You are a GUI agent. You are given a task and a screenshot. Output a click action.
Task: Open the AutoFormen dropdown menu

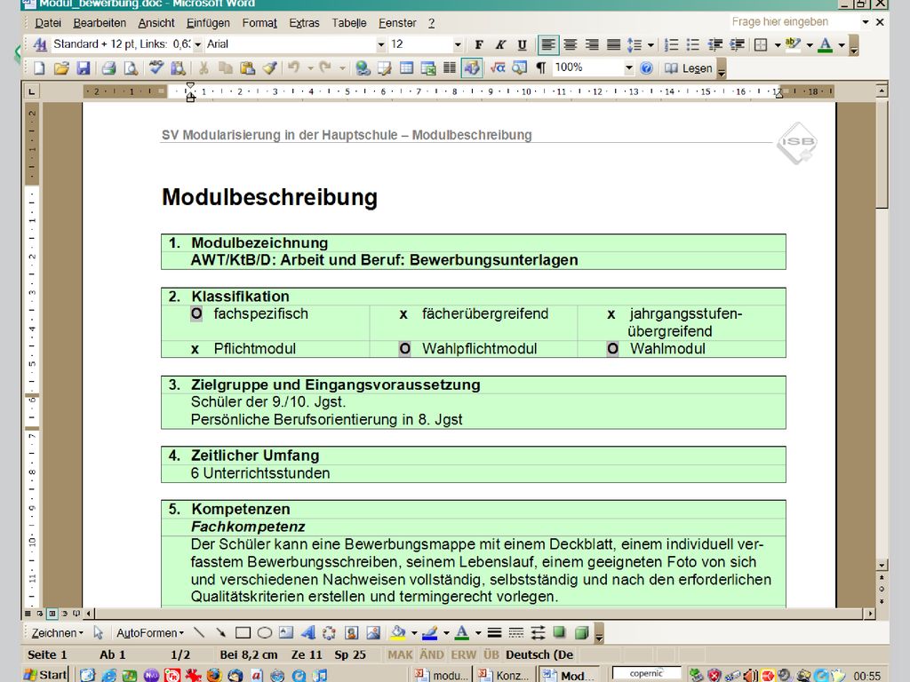tap(149, 632)
